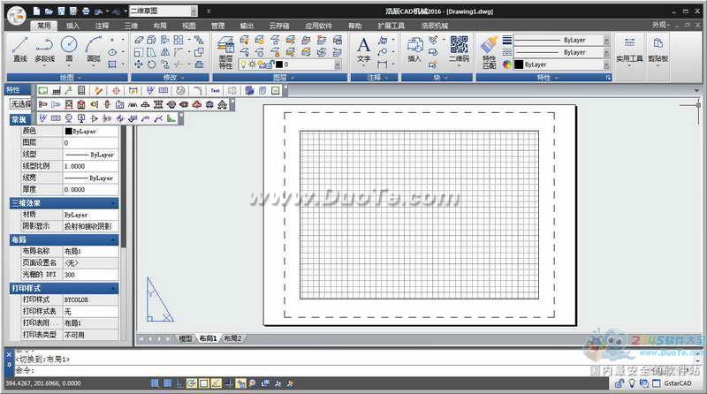Select the 圆 (Circle) drawing tool
This screenshot has width=707, height=394.
tap(69, 49)
